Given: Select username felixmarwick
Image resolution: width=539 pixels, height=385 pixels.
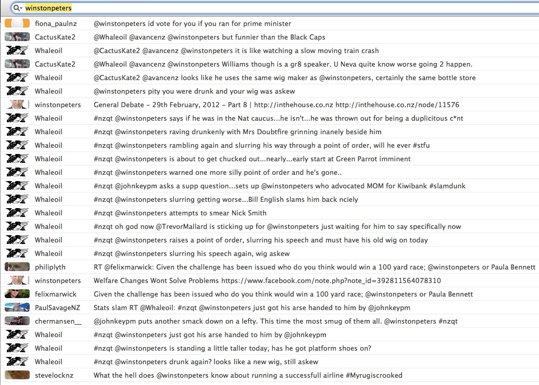Looking at the screenshot, I should point(56,294).
